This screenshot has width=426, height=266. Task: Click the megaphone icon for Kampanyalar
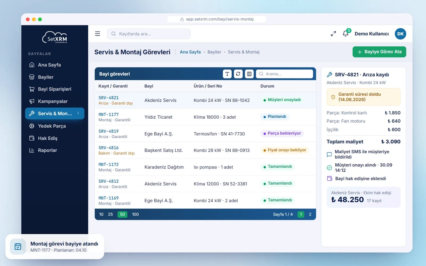32,101
